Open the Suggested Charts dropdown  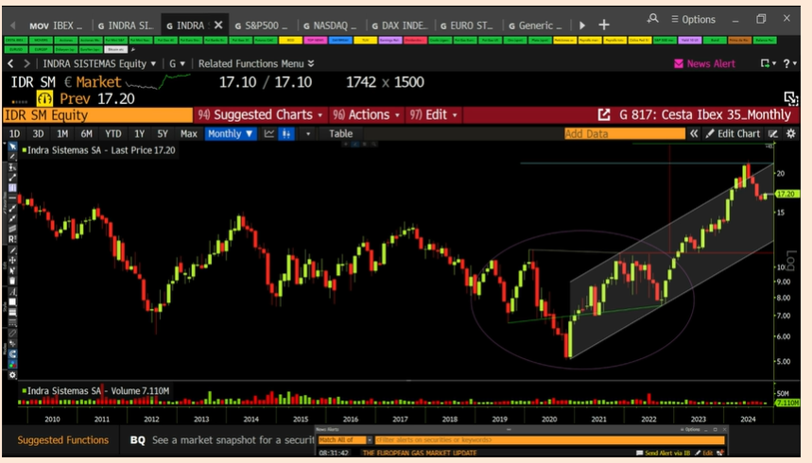tap(260, 114)
